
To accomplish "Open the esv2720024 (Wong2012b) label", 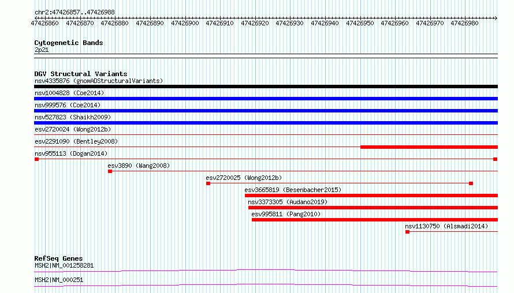I will [73, 129].
